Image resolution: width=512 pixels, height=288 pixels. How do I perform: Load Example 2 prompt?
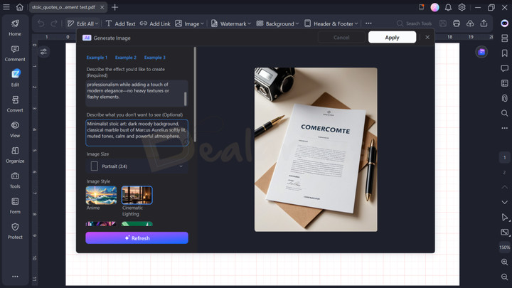point(126,58)
